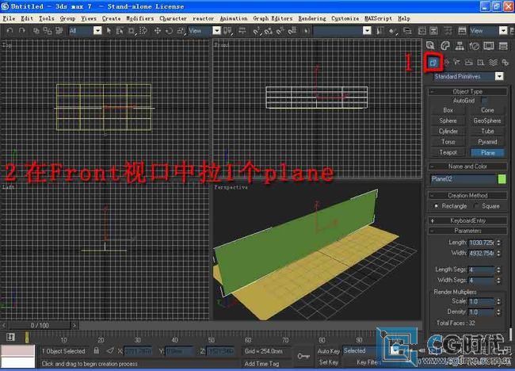Click the Use Pivot Point Center icon
The image size is (515, 371).
(227, 31)
